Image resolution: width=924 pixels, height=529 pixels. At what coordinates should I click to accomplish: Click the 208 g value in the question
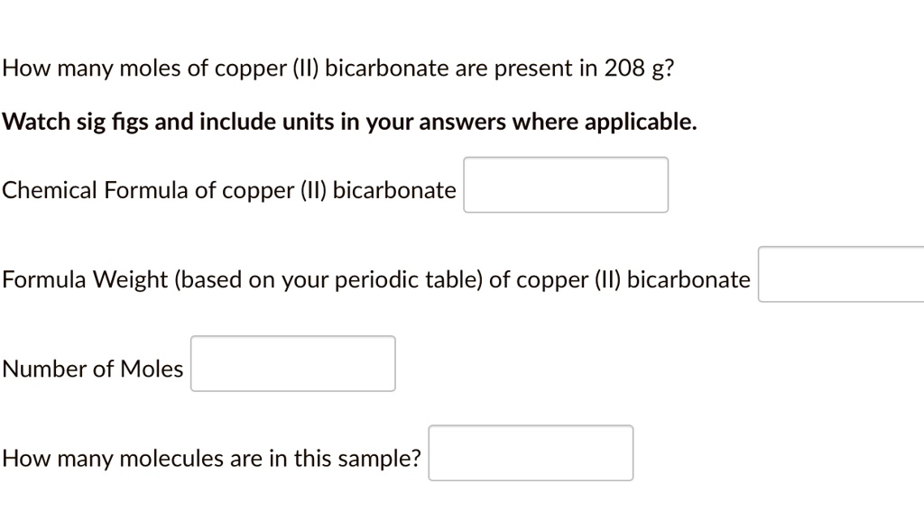point(641,68)
